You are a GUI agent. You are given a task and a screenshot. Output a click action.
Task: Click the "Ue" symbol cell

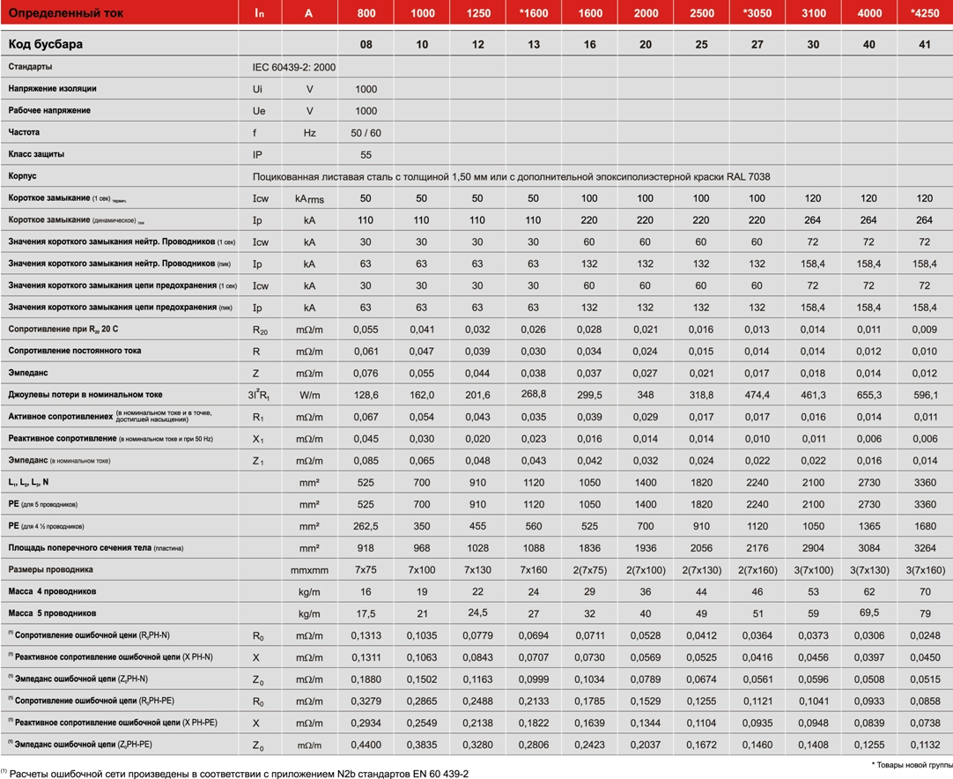[x=259, y=111]
